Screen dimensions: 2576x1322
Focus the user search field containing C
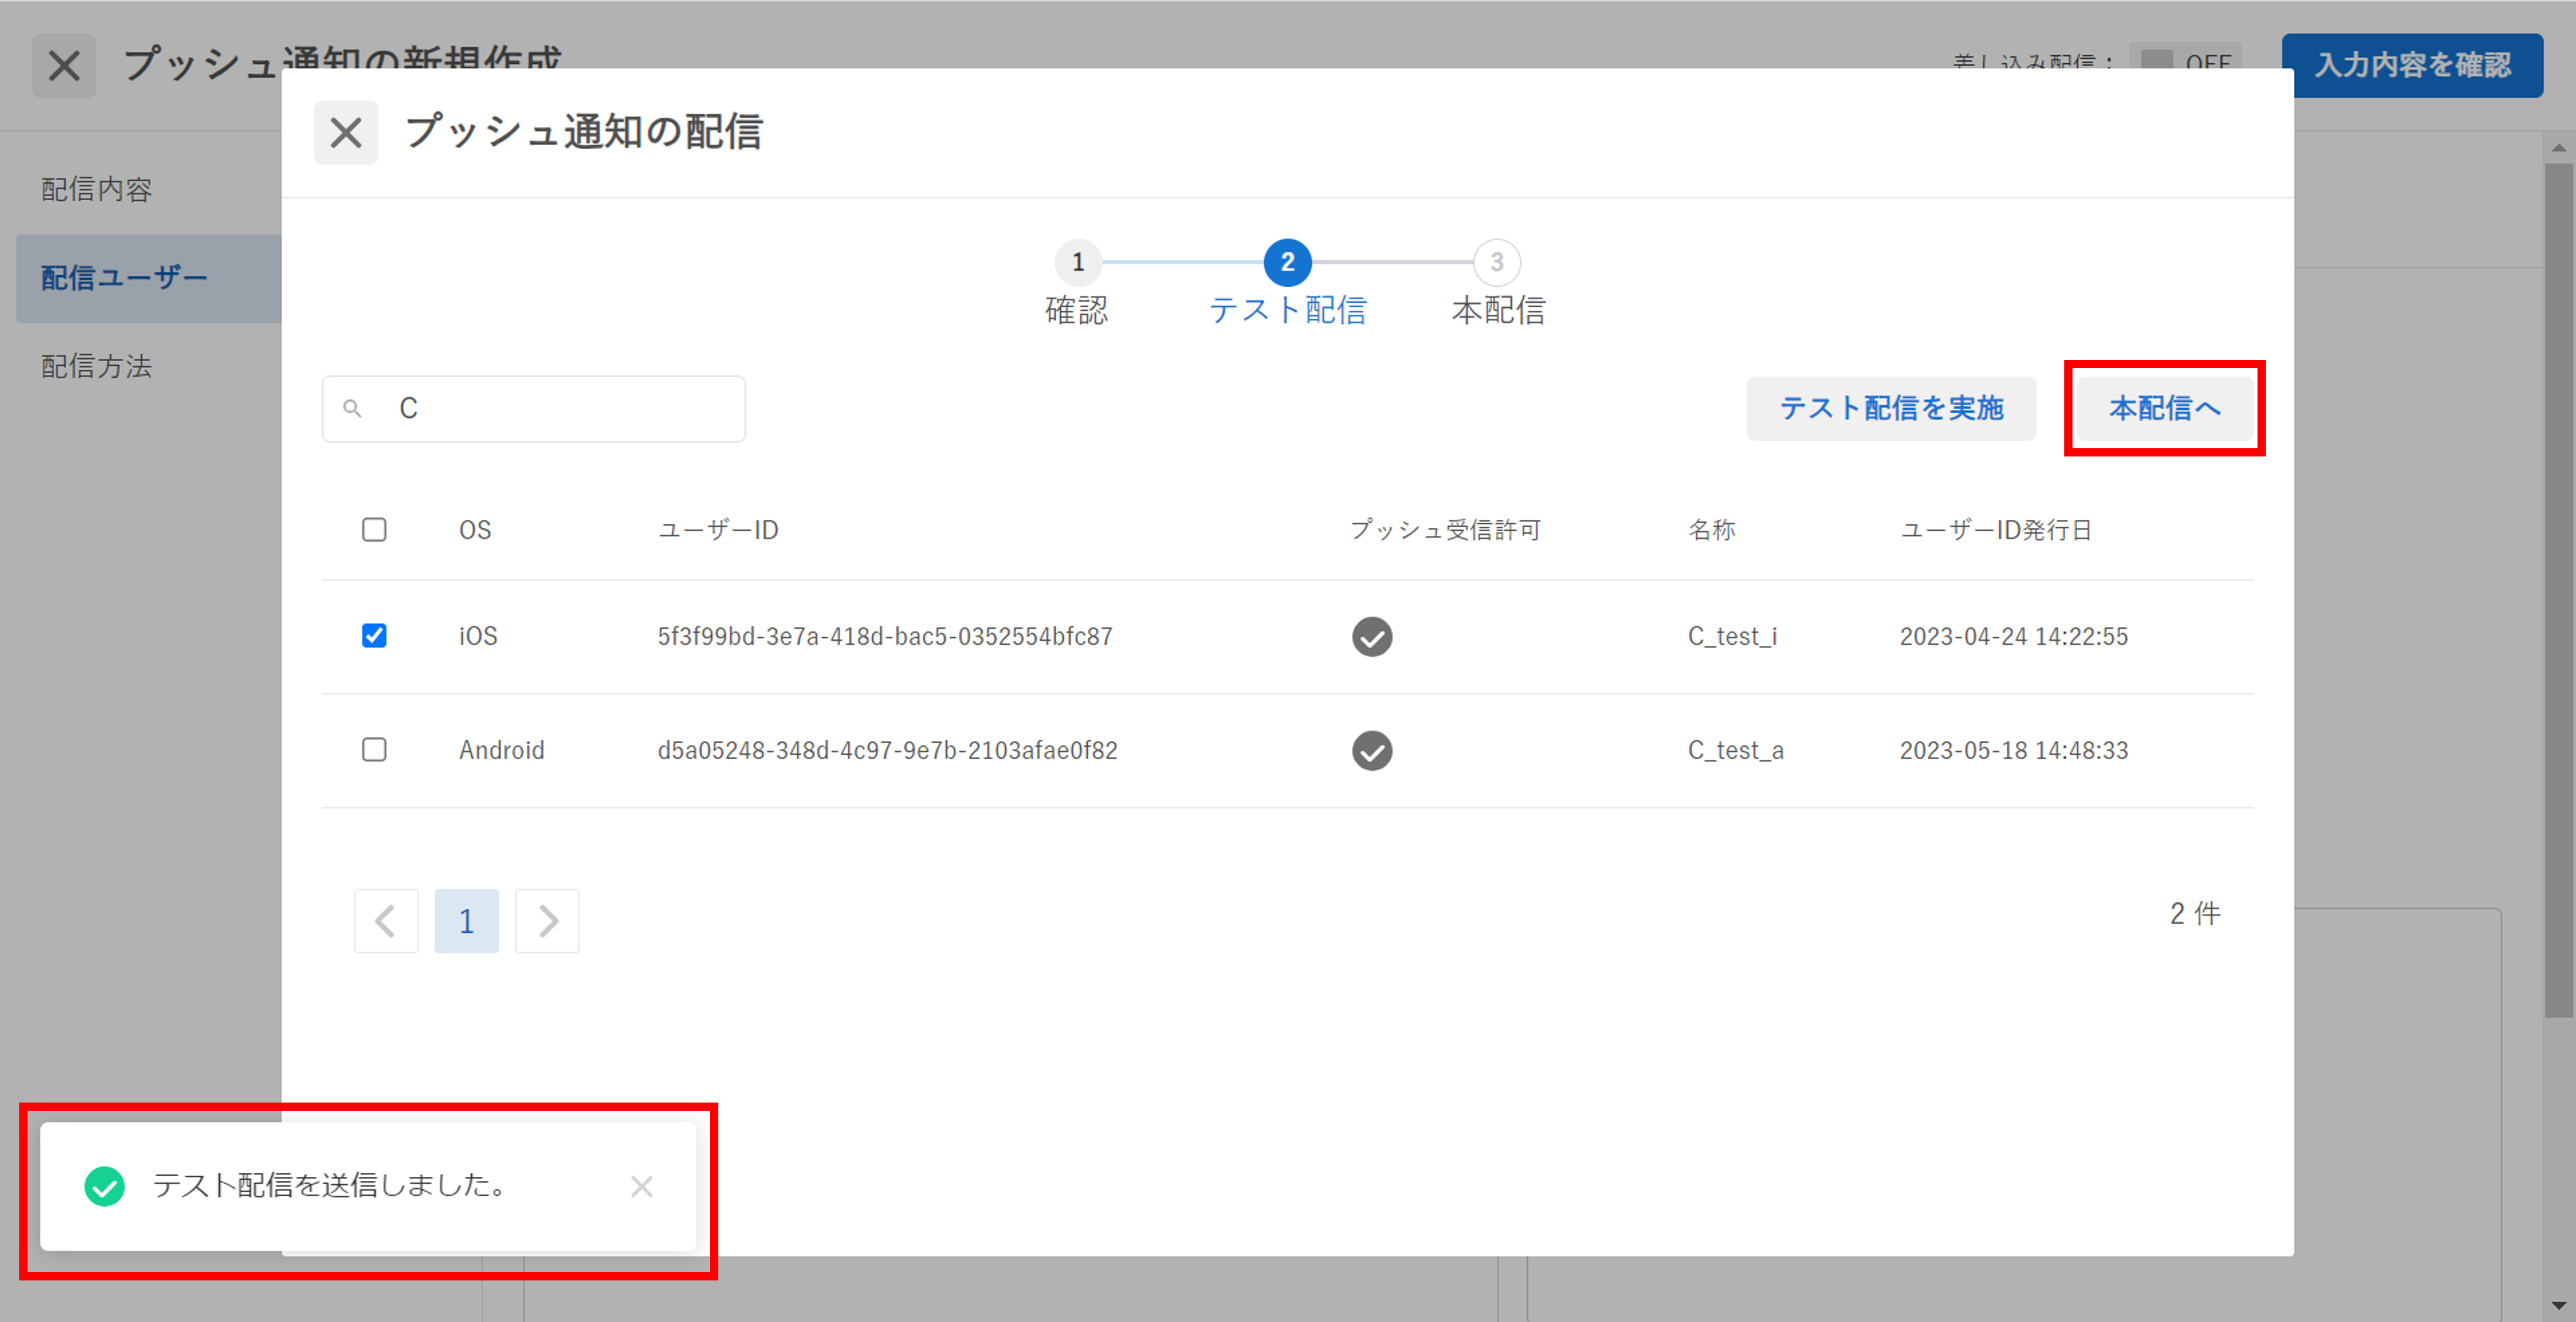(534, 408)
